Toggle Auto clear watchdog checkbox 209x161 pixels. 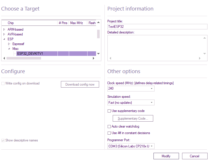point(109,127)
